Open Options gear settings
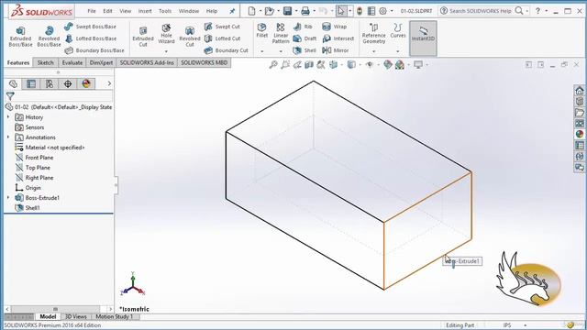This screenshot has width=587, height=330. [x=382, y=11]
